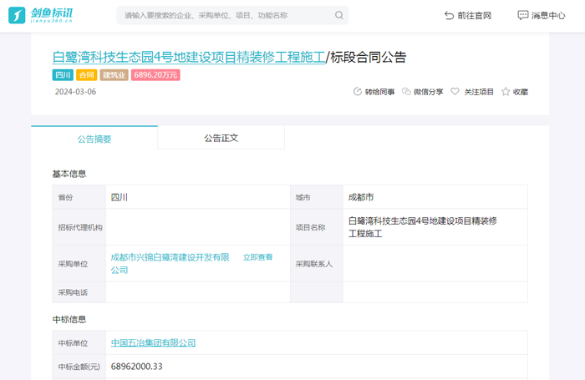The height and width of the screenshot is (380, 585).
Task: Open 消息中心 link
Action: pos(542,15)
